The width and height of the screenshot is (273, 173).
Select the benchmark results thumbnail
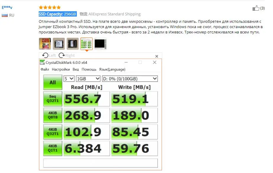click(87, 44)
